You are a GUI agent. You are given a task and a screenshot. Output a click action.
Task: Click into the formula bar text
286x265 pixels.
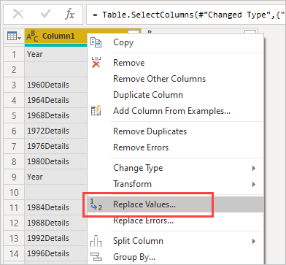186,15
